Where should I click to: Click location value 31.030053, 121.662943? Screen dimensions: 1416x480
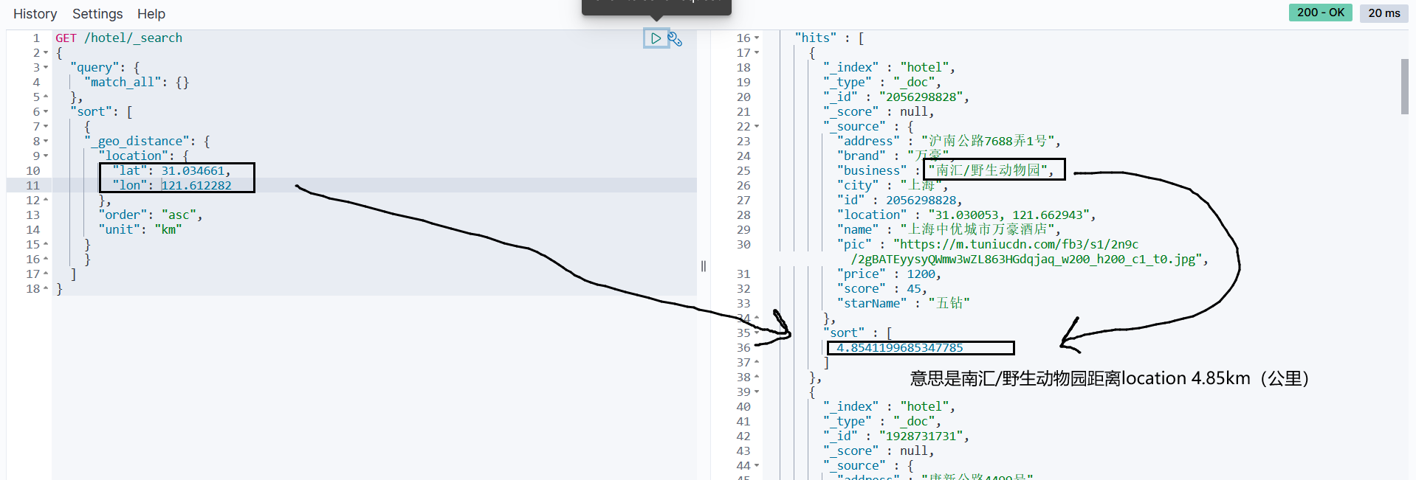click(1008, 215)
